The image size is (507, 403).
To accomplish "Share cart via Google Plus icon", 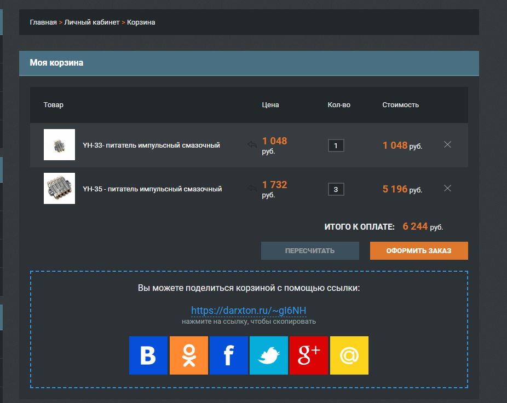I will point(309,355).
